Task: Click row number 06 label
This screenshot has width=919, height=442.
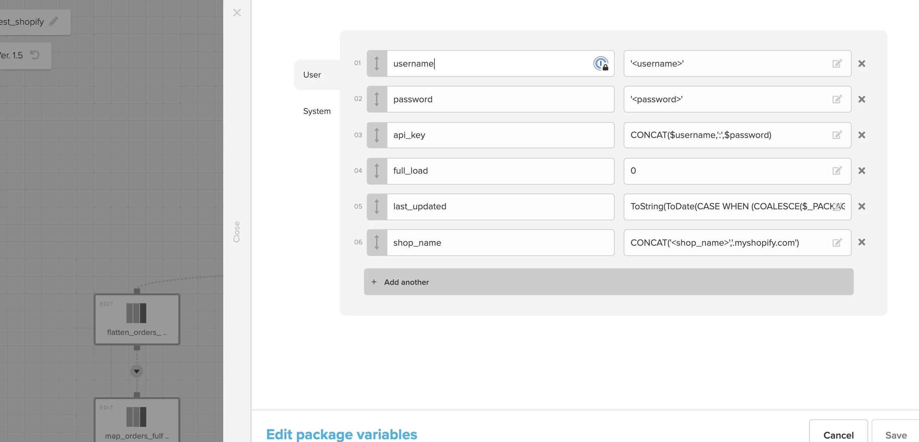Action: tap(358, 242)
